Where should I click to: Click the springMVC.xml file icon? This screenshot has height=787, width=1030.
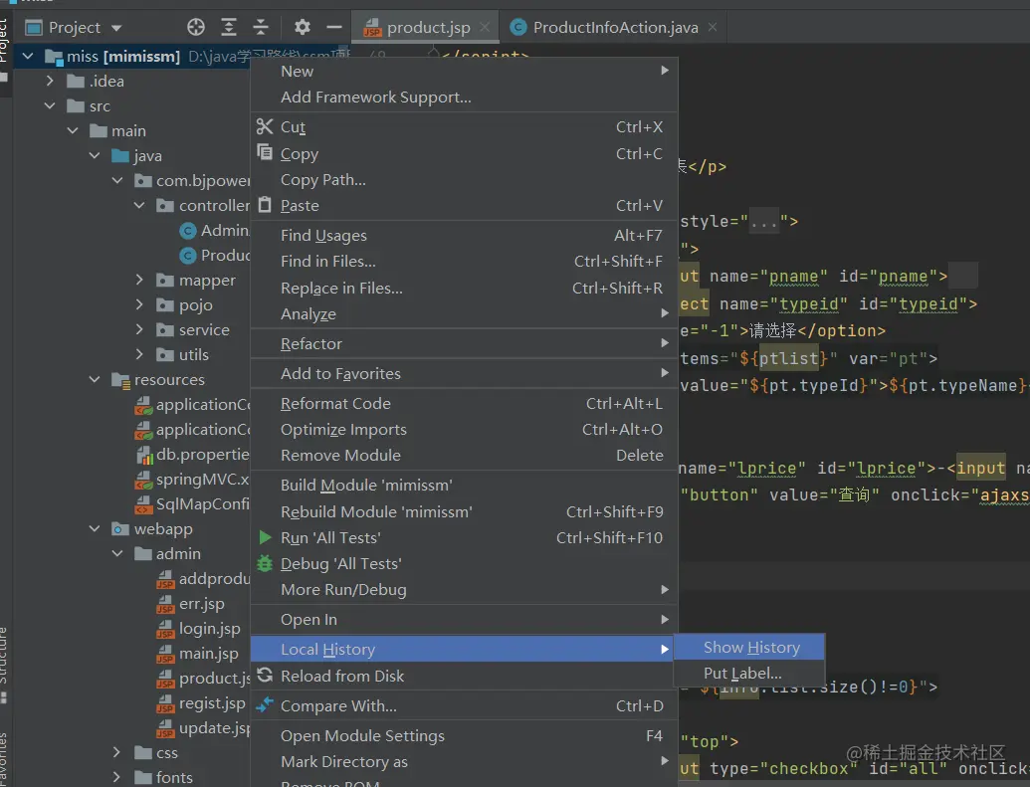point(143,480)
